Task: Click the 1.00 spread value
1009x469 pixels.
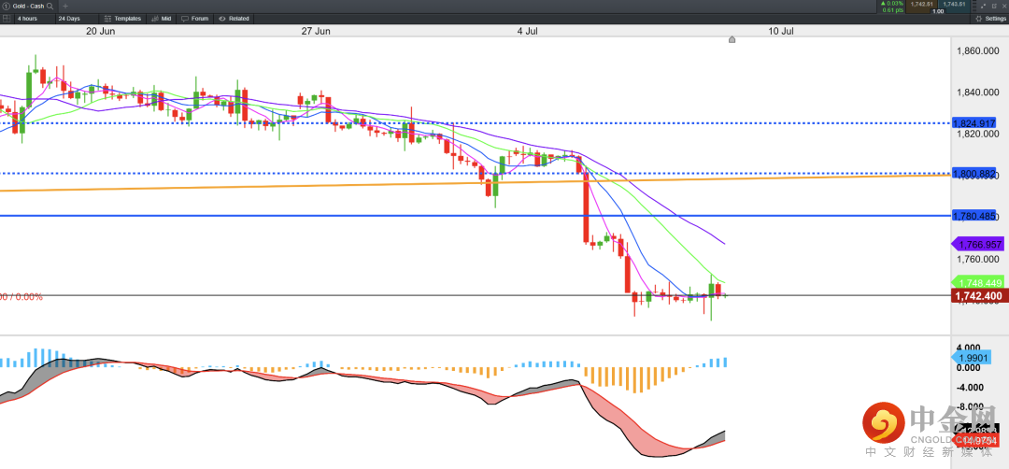Action: (x=938, y=11)
